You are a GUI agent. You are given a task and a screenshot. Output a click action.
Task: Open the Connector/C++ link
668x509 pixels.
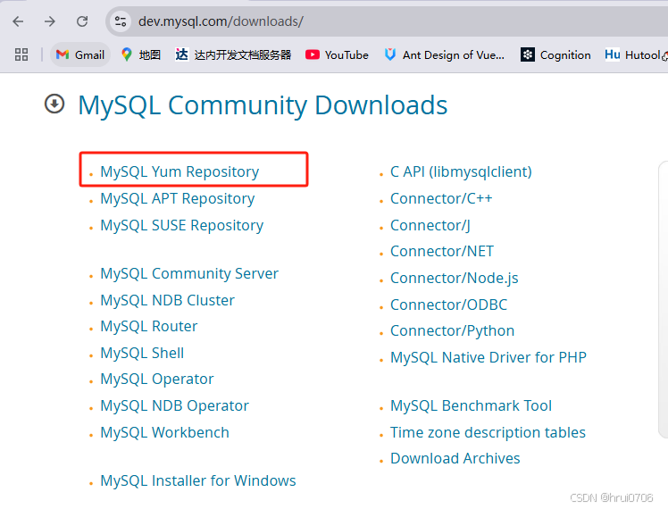(x=441, y=198)
